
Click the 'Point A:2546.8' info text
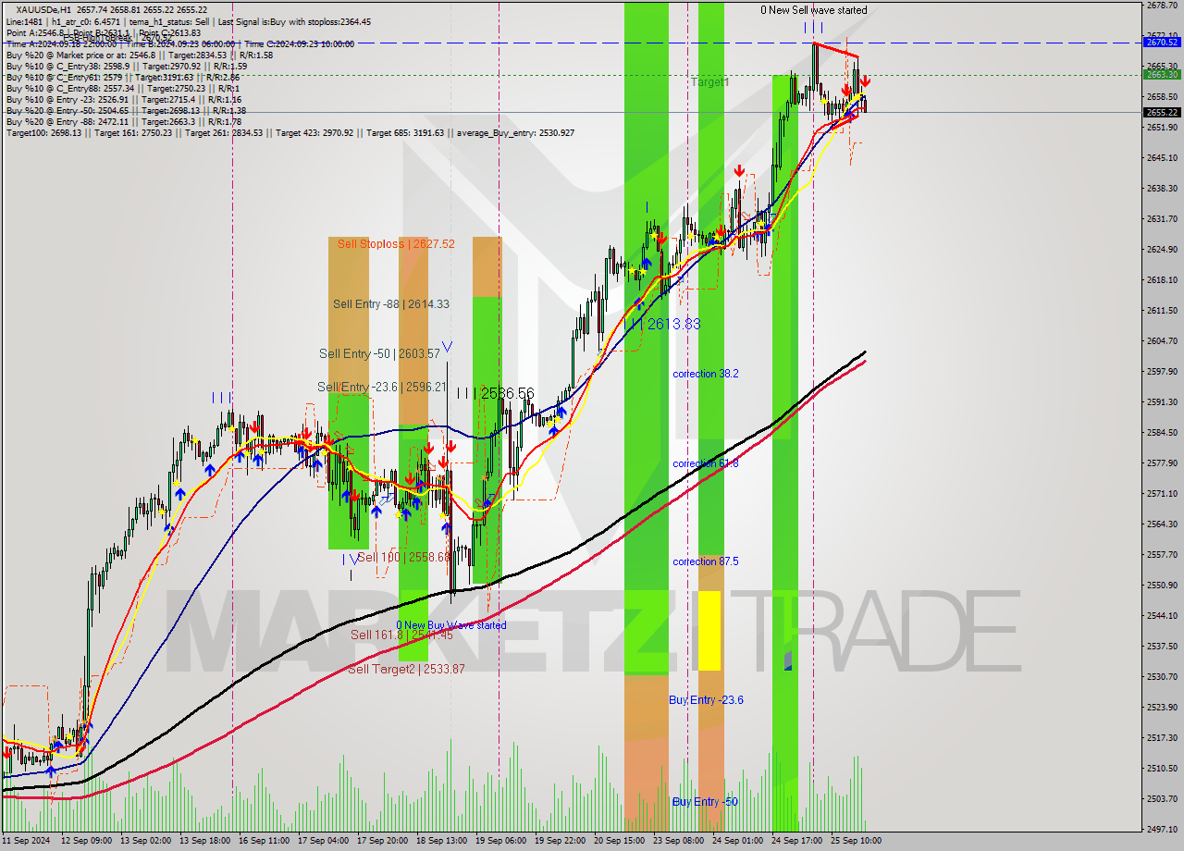[37, 32]
